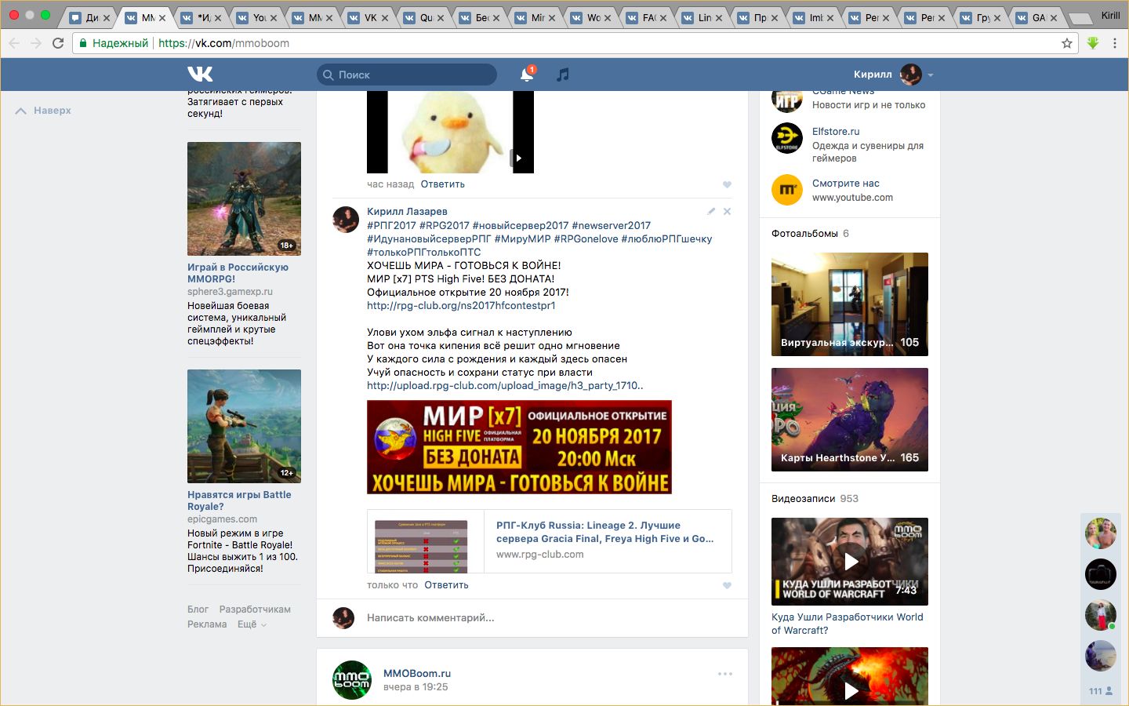
Task: Open the "Фотоальбомы" section header
Action: tap(804, 233)
